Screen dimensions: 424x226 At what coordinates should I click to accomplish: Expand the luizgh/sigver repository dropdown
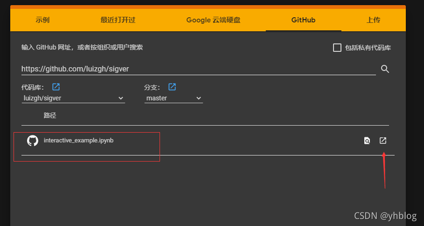coord(73,98)
